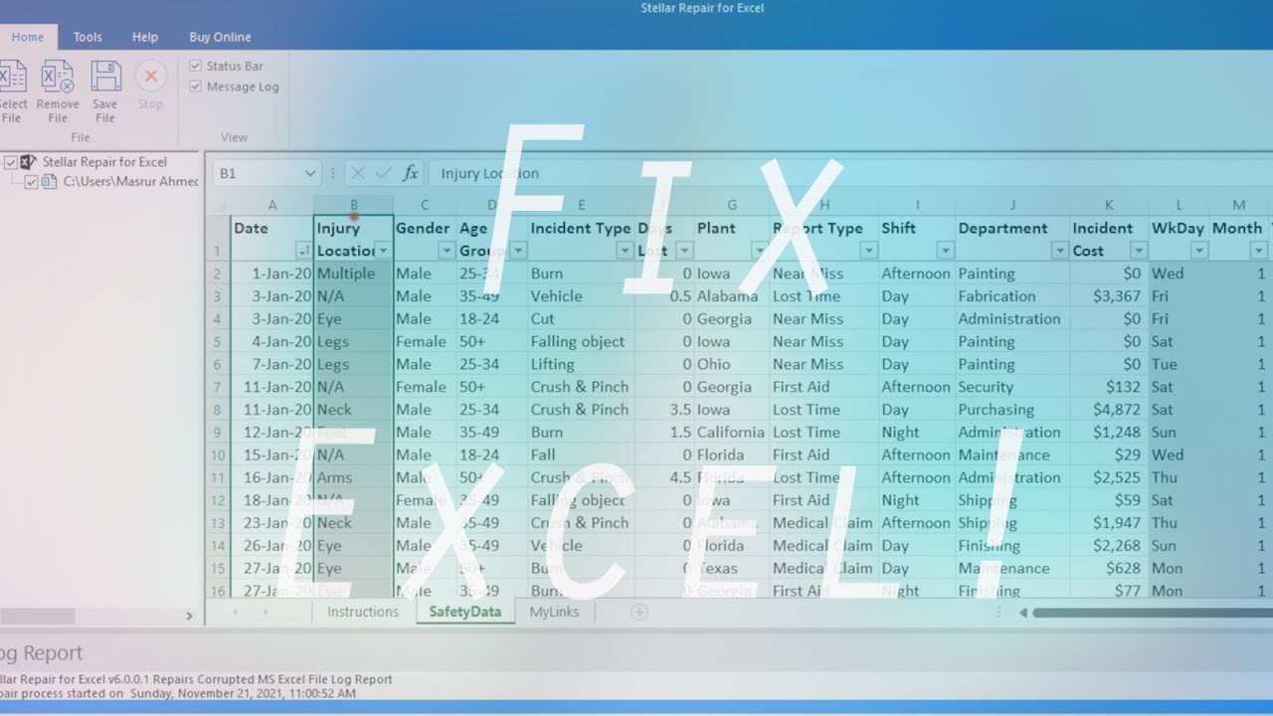Switch to the MyLinks sheet tab
The height and width of the screenshot is (716, 1273).
tap(554, 612)
